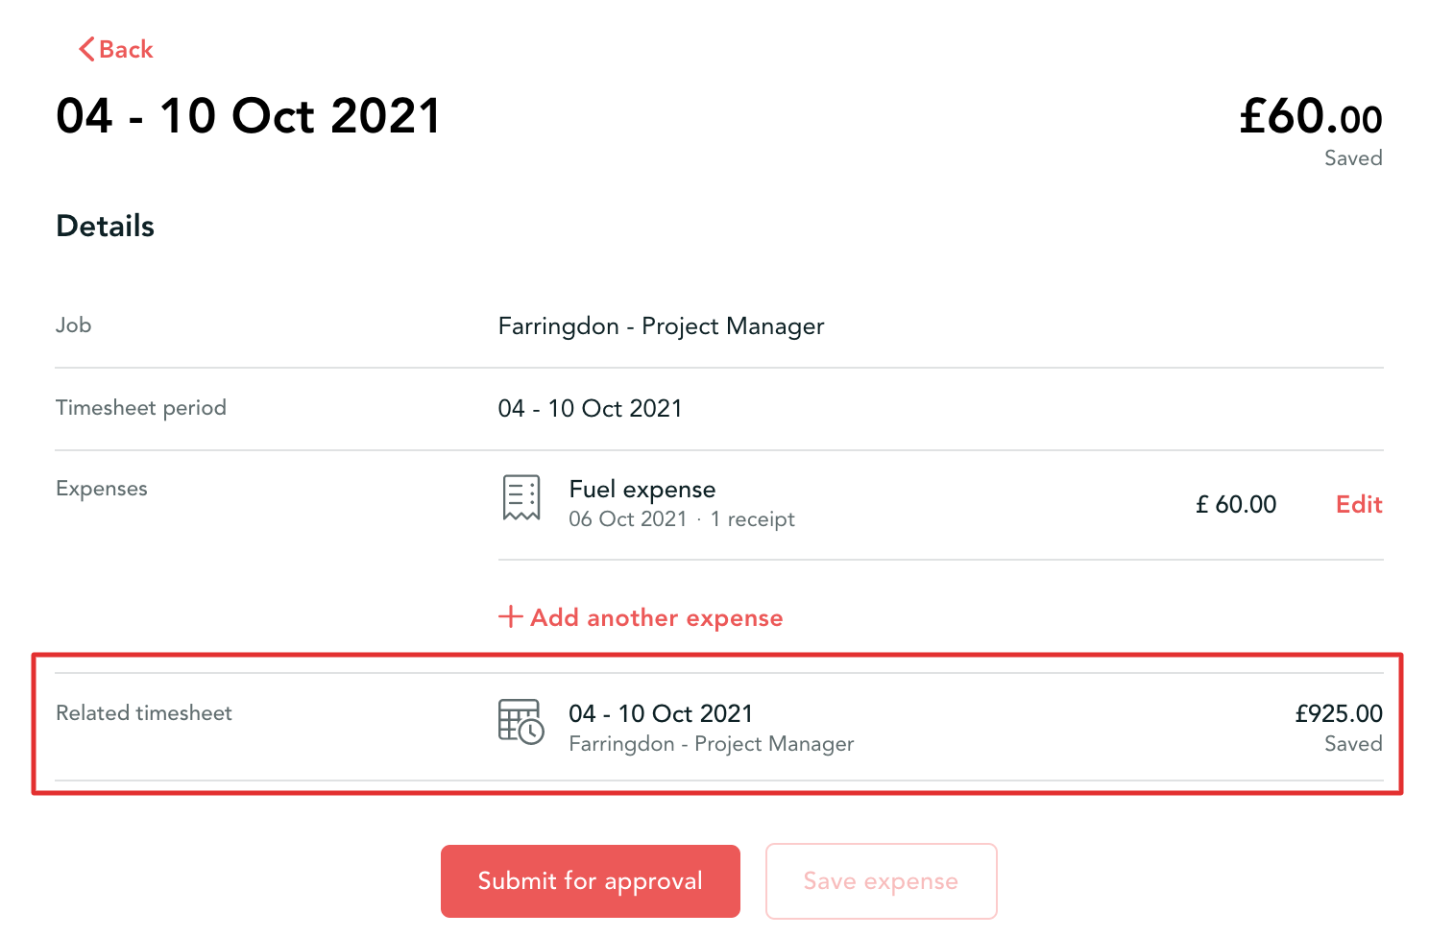Click the £60.00 total at top right
This screenshot has height=937, width=1429.
[x=1311, y=116]
